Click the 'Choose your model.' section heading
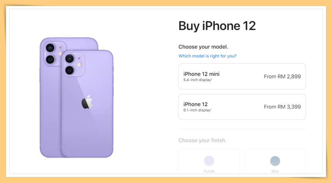The image size is (332, 183). [x=203, y=47]
